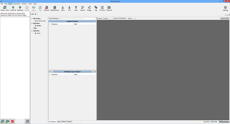Viewport: 230px width, 124px height.
Task: Open the Help menu
Action: point(35,4)
